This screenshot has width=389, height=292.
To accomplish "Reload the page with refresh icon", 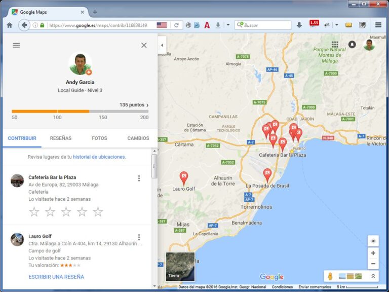I will 176,25.
